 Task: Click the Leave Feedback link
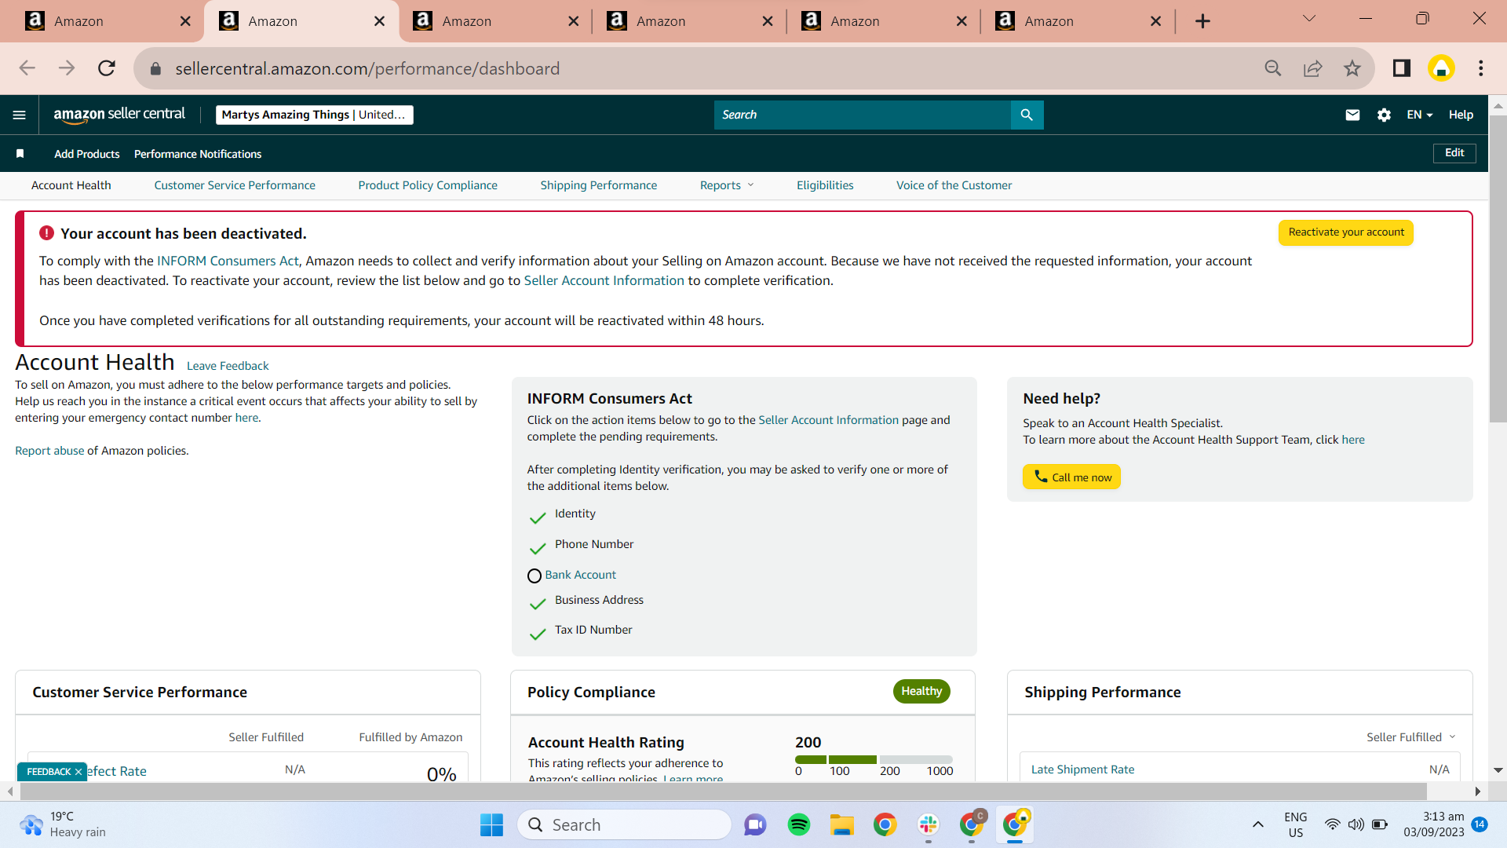[x=228, y=366]
